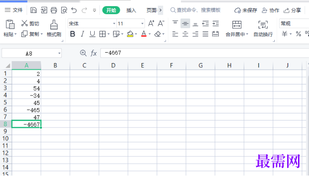Image resolution: width=309 pixels, height=176 pixels.
Task: Apply the yellow fill color
Action: coord(130,34)
